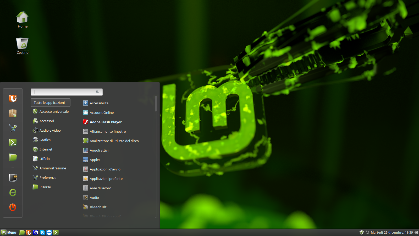Click the orange power shutdown icon
Screen dimensions: 419x236
click(x=13, y=207)
